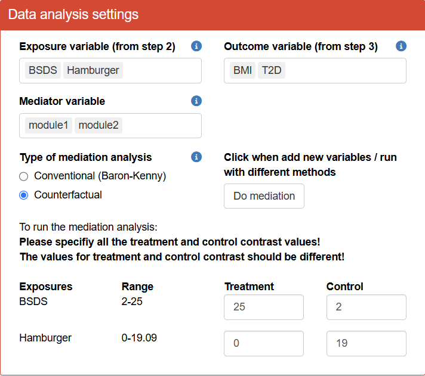This screenshot has height=376, width=425.
Task: Select the Counterfactual radio option
Action: coord(24,195)
